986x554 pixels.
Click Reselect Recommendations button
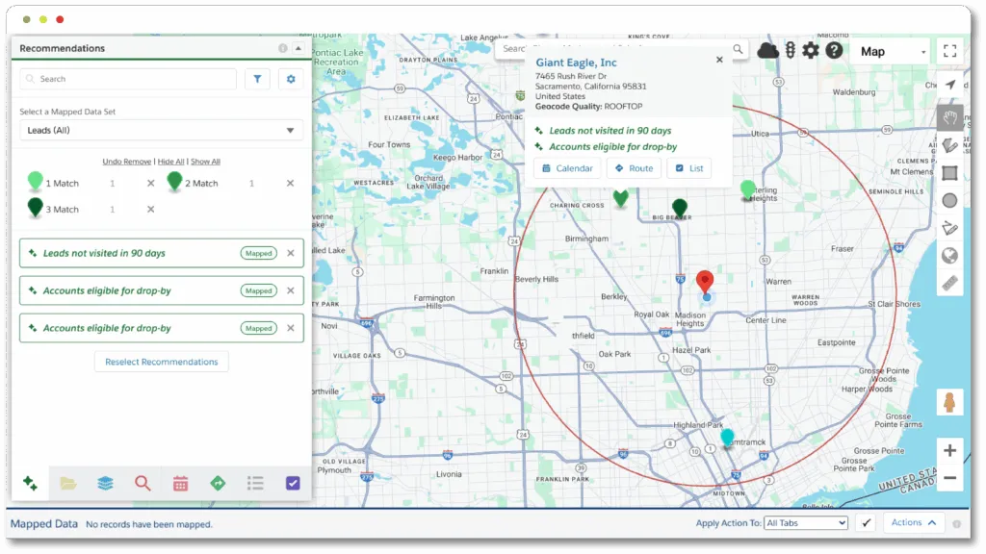point(162,362)
